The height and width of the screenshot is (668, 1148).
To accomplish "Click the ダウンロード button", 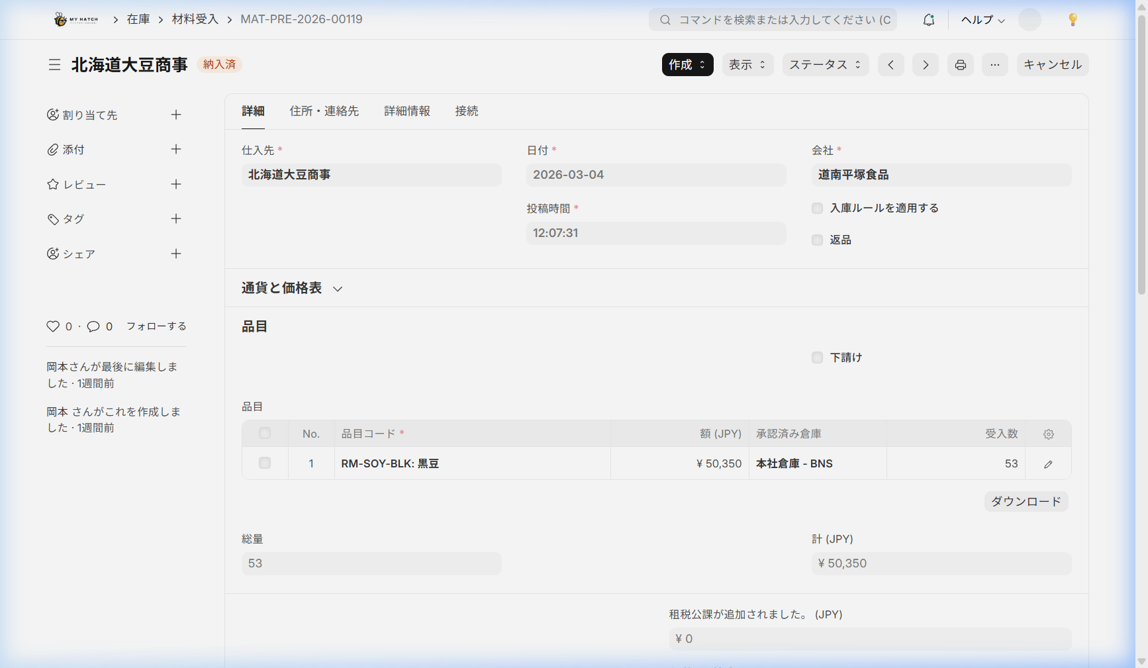I will (1026, 502).
